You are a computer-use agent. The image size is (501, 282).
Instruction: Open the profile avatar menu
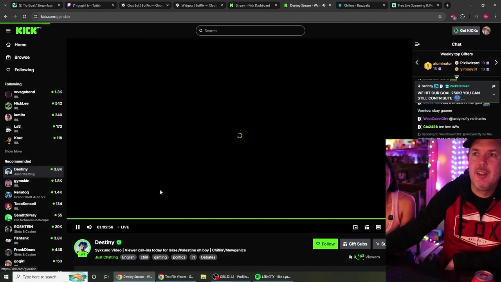pyautogui.click(x=486, y=31)
